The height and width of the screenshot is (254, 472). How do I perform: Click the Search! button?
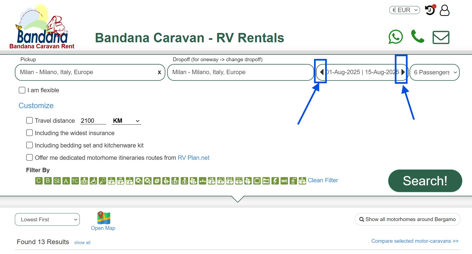[425, 181]
